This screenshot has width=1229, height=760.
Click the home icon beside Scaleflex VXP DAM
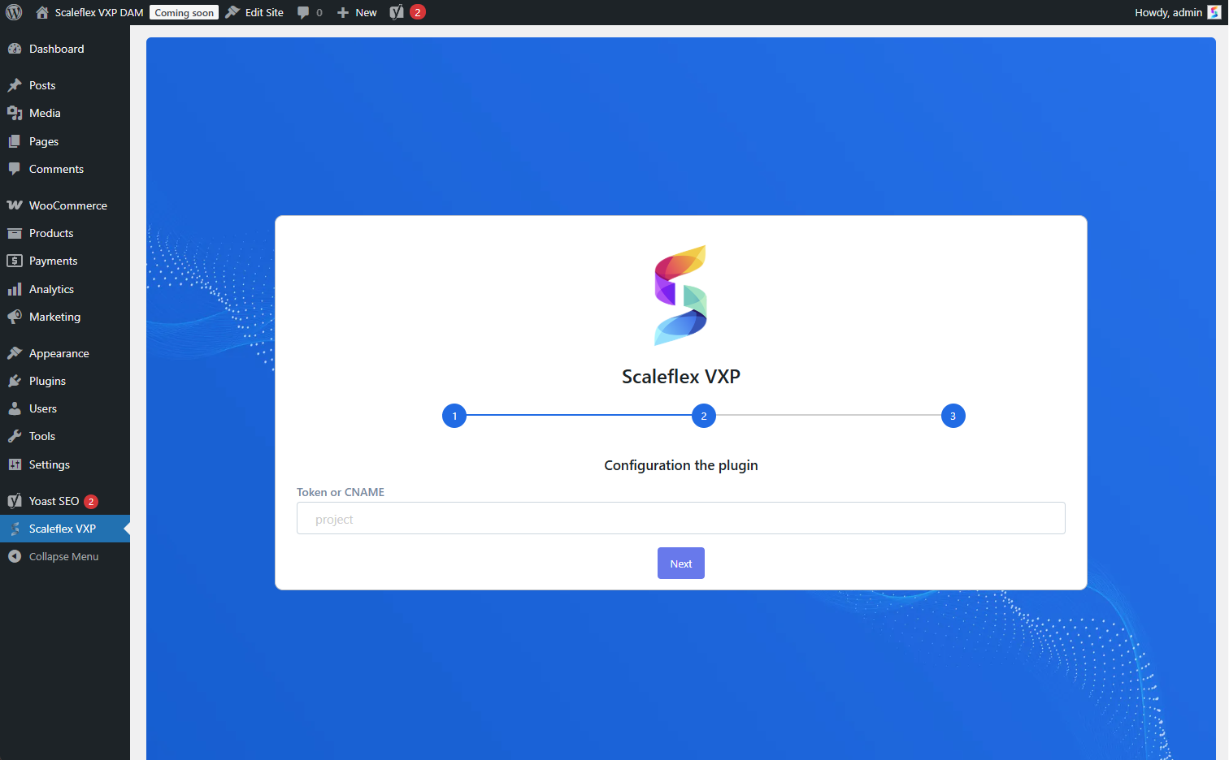pos(42,12)
